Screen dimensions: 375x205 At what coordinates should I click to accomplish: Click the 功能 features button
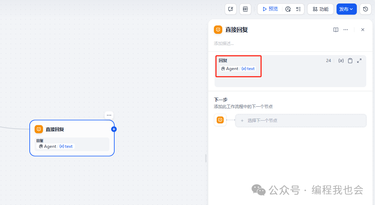(x=320, y=9)
